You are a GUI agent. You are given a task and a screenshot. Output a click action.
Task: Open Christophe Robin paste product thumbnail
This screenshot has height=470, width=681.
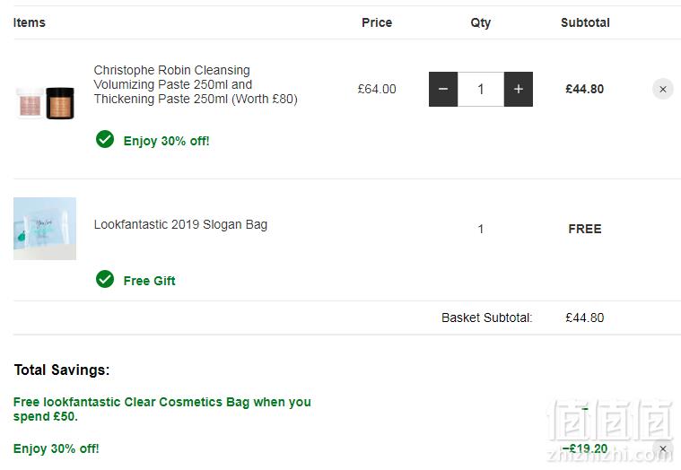pyautogui.click(x=45, y=102)
